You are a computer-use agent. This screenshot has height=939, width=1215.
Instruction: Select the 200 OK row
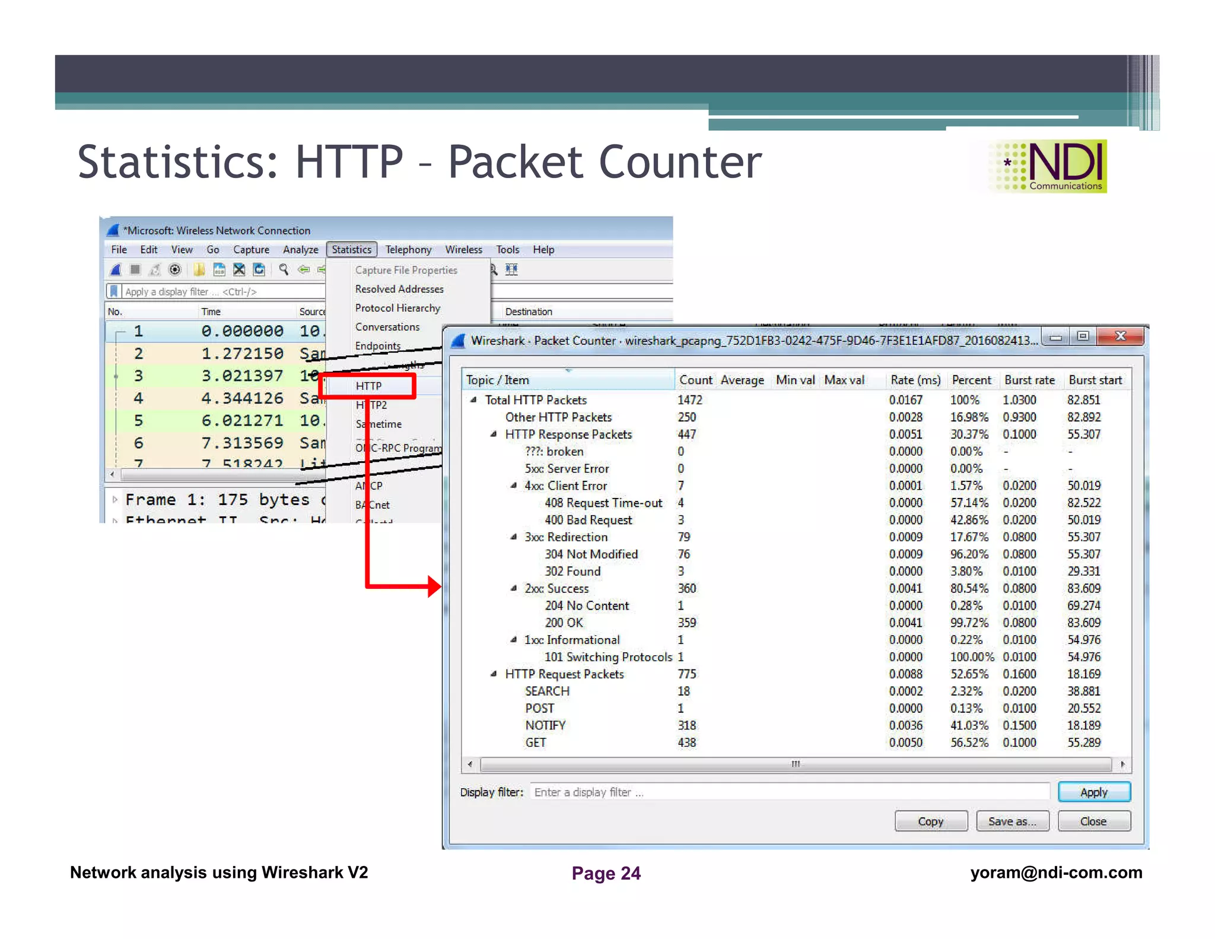[795, 623]
